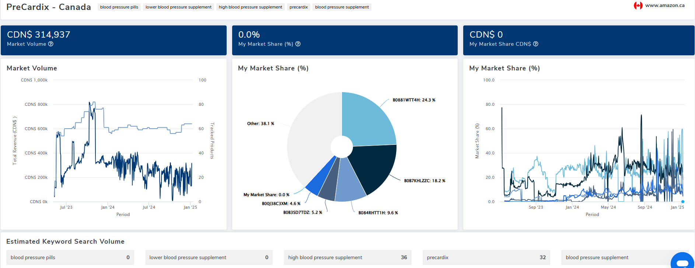Click the '0.0%' market share value in the banner
The image size is (695, 268).
(249, 35)
